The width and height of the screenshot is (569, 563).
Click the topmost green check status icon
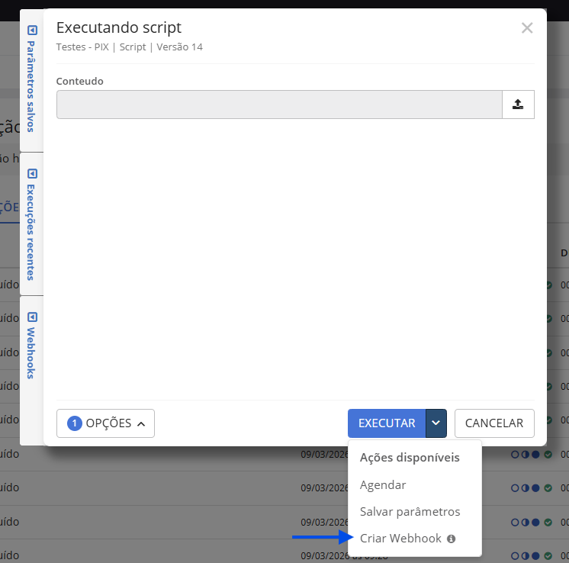click(548, 285)
